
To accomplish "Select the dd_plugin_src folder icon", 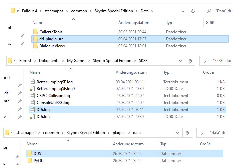I will (x=35, y=39).
